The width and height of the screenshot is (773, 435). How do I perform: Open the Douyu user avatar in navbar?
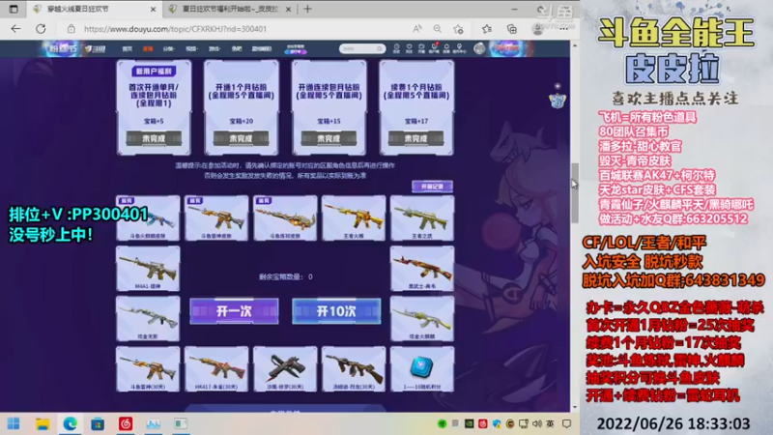coord(479,48)
